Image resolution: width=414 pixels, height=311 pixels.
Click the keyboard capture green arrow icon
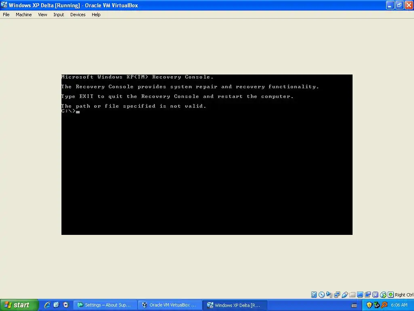pos(391,295)
